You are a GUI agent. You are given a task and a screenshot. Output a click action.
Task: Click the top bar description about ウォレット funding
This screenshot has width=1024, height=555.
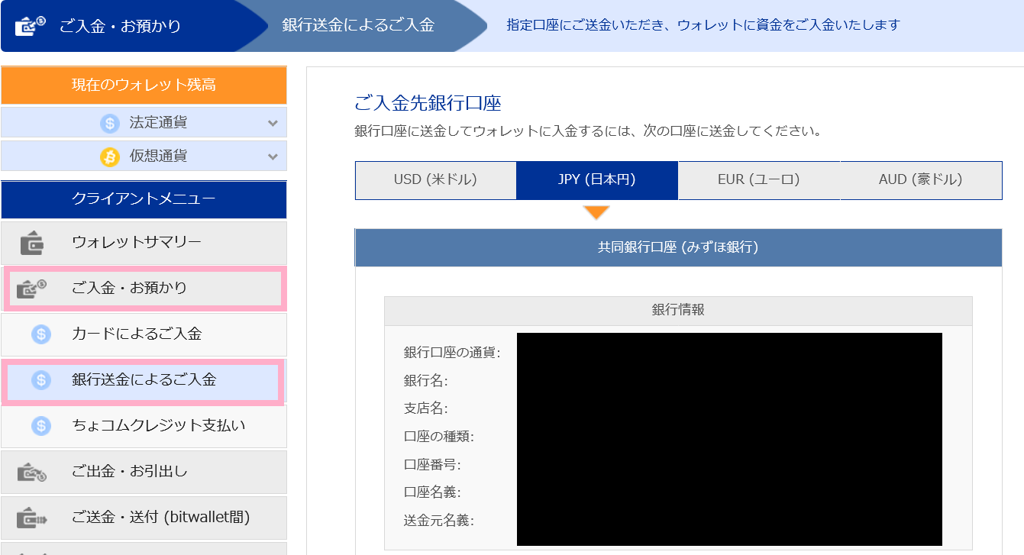coord(703,25)
